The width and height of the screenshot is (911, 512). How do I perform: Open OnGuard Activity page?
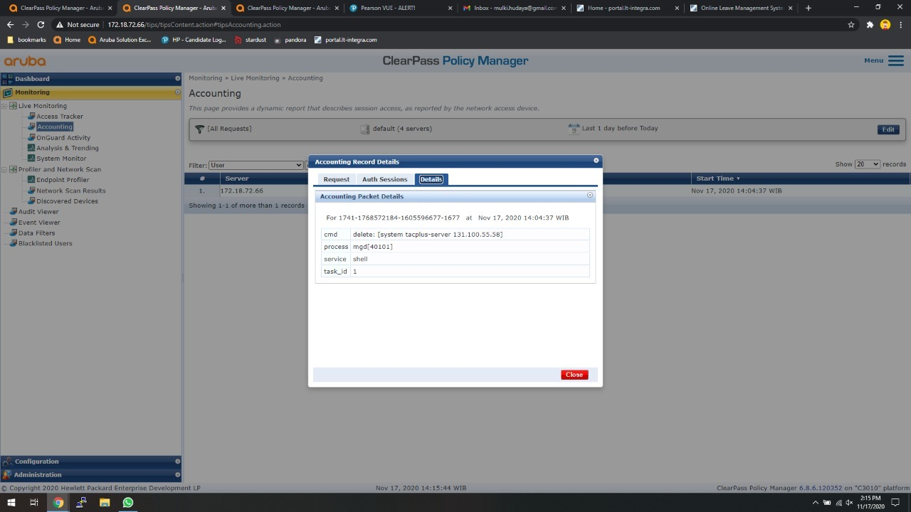(x=63, y=138)
